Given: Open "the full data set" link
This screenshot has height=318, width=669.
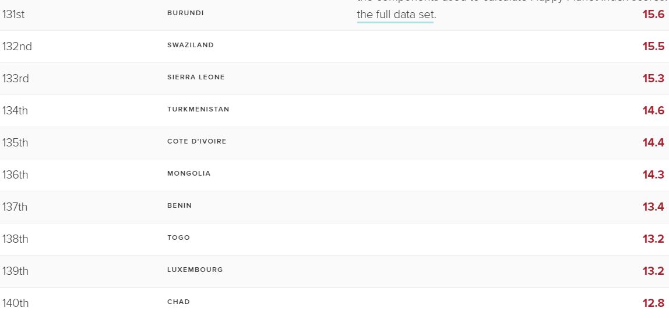Looking at the screenshot, I should click(395, 15).
